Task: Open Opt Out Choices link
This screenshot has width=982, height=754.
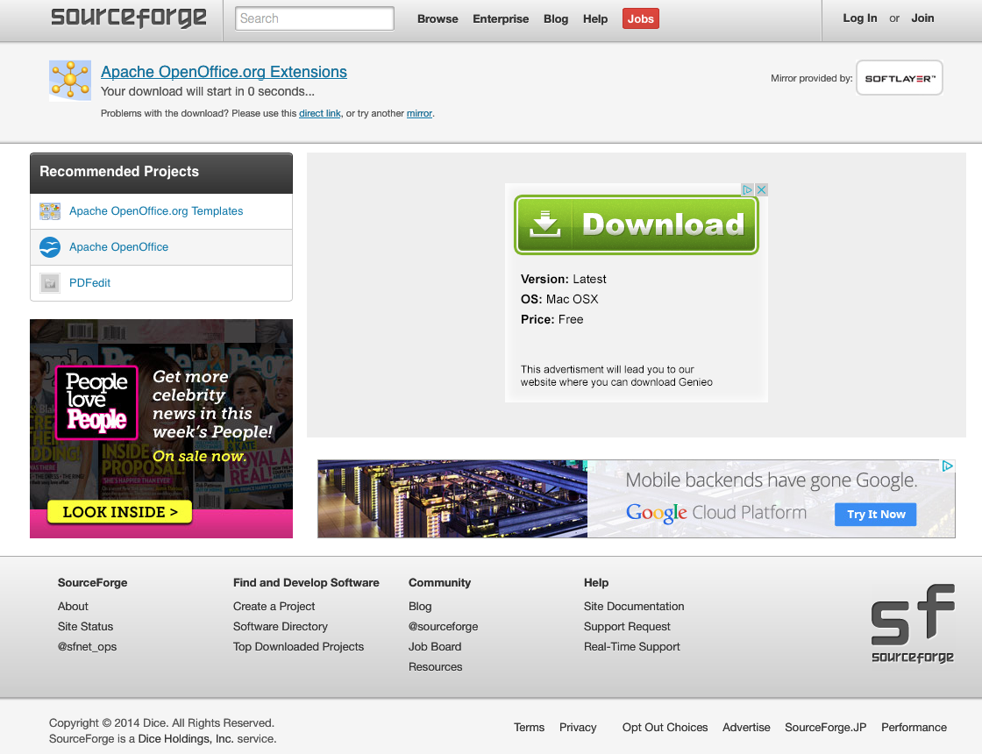Action: click(665, 727)
